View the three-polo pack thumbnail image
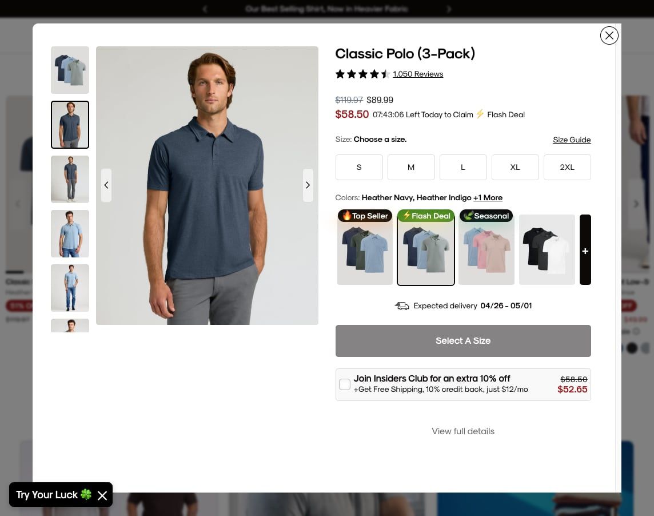This screenshot has height=516, width=654. pyautogui.click(x=70, y=70)
